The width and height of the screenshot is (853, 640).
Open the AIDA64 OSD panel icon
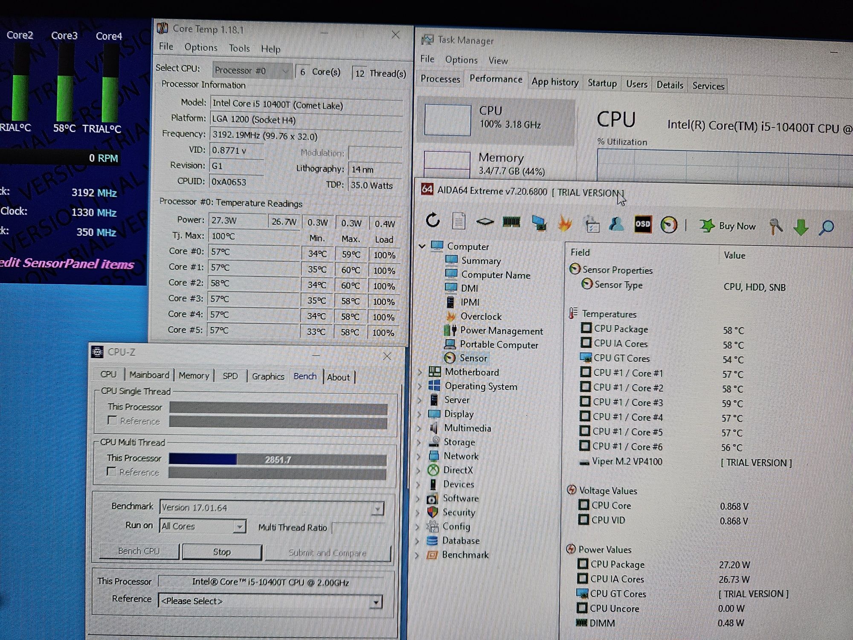643,224
